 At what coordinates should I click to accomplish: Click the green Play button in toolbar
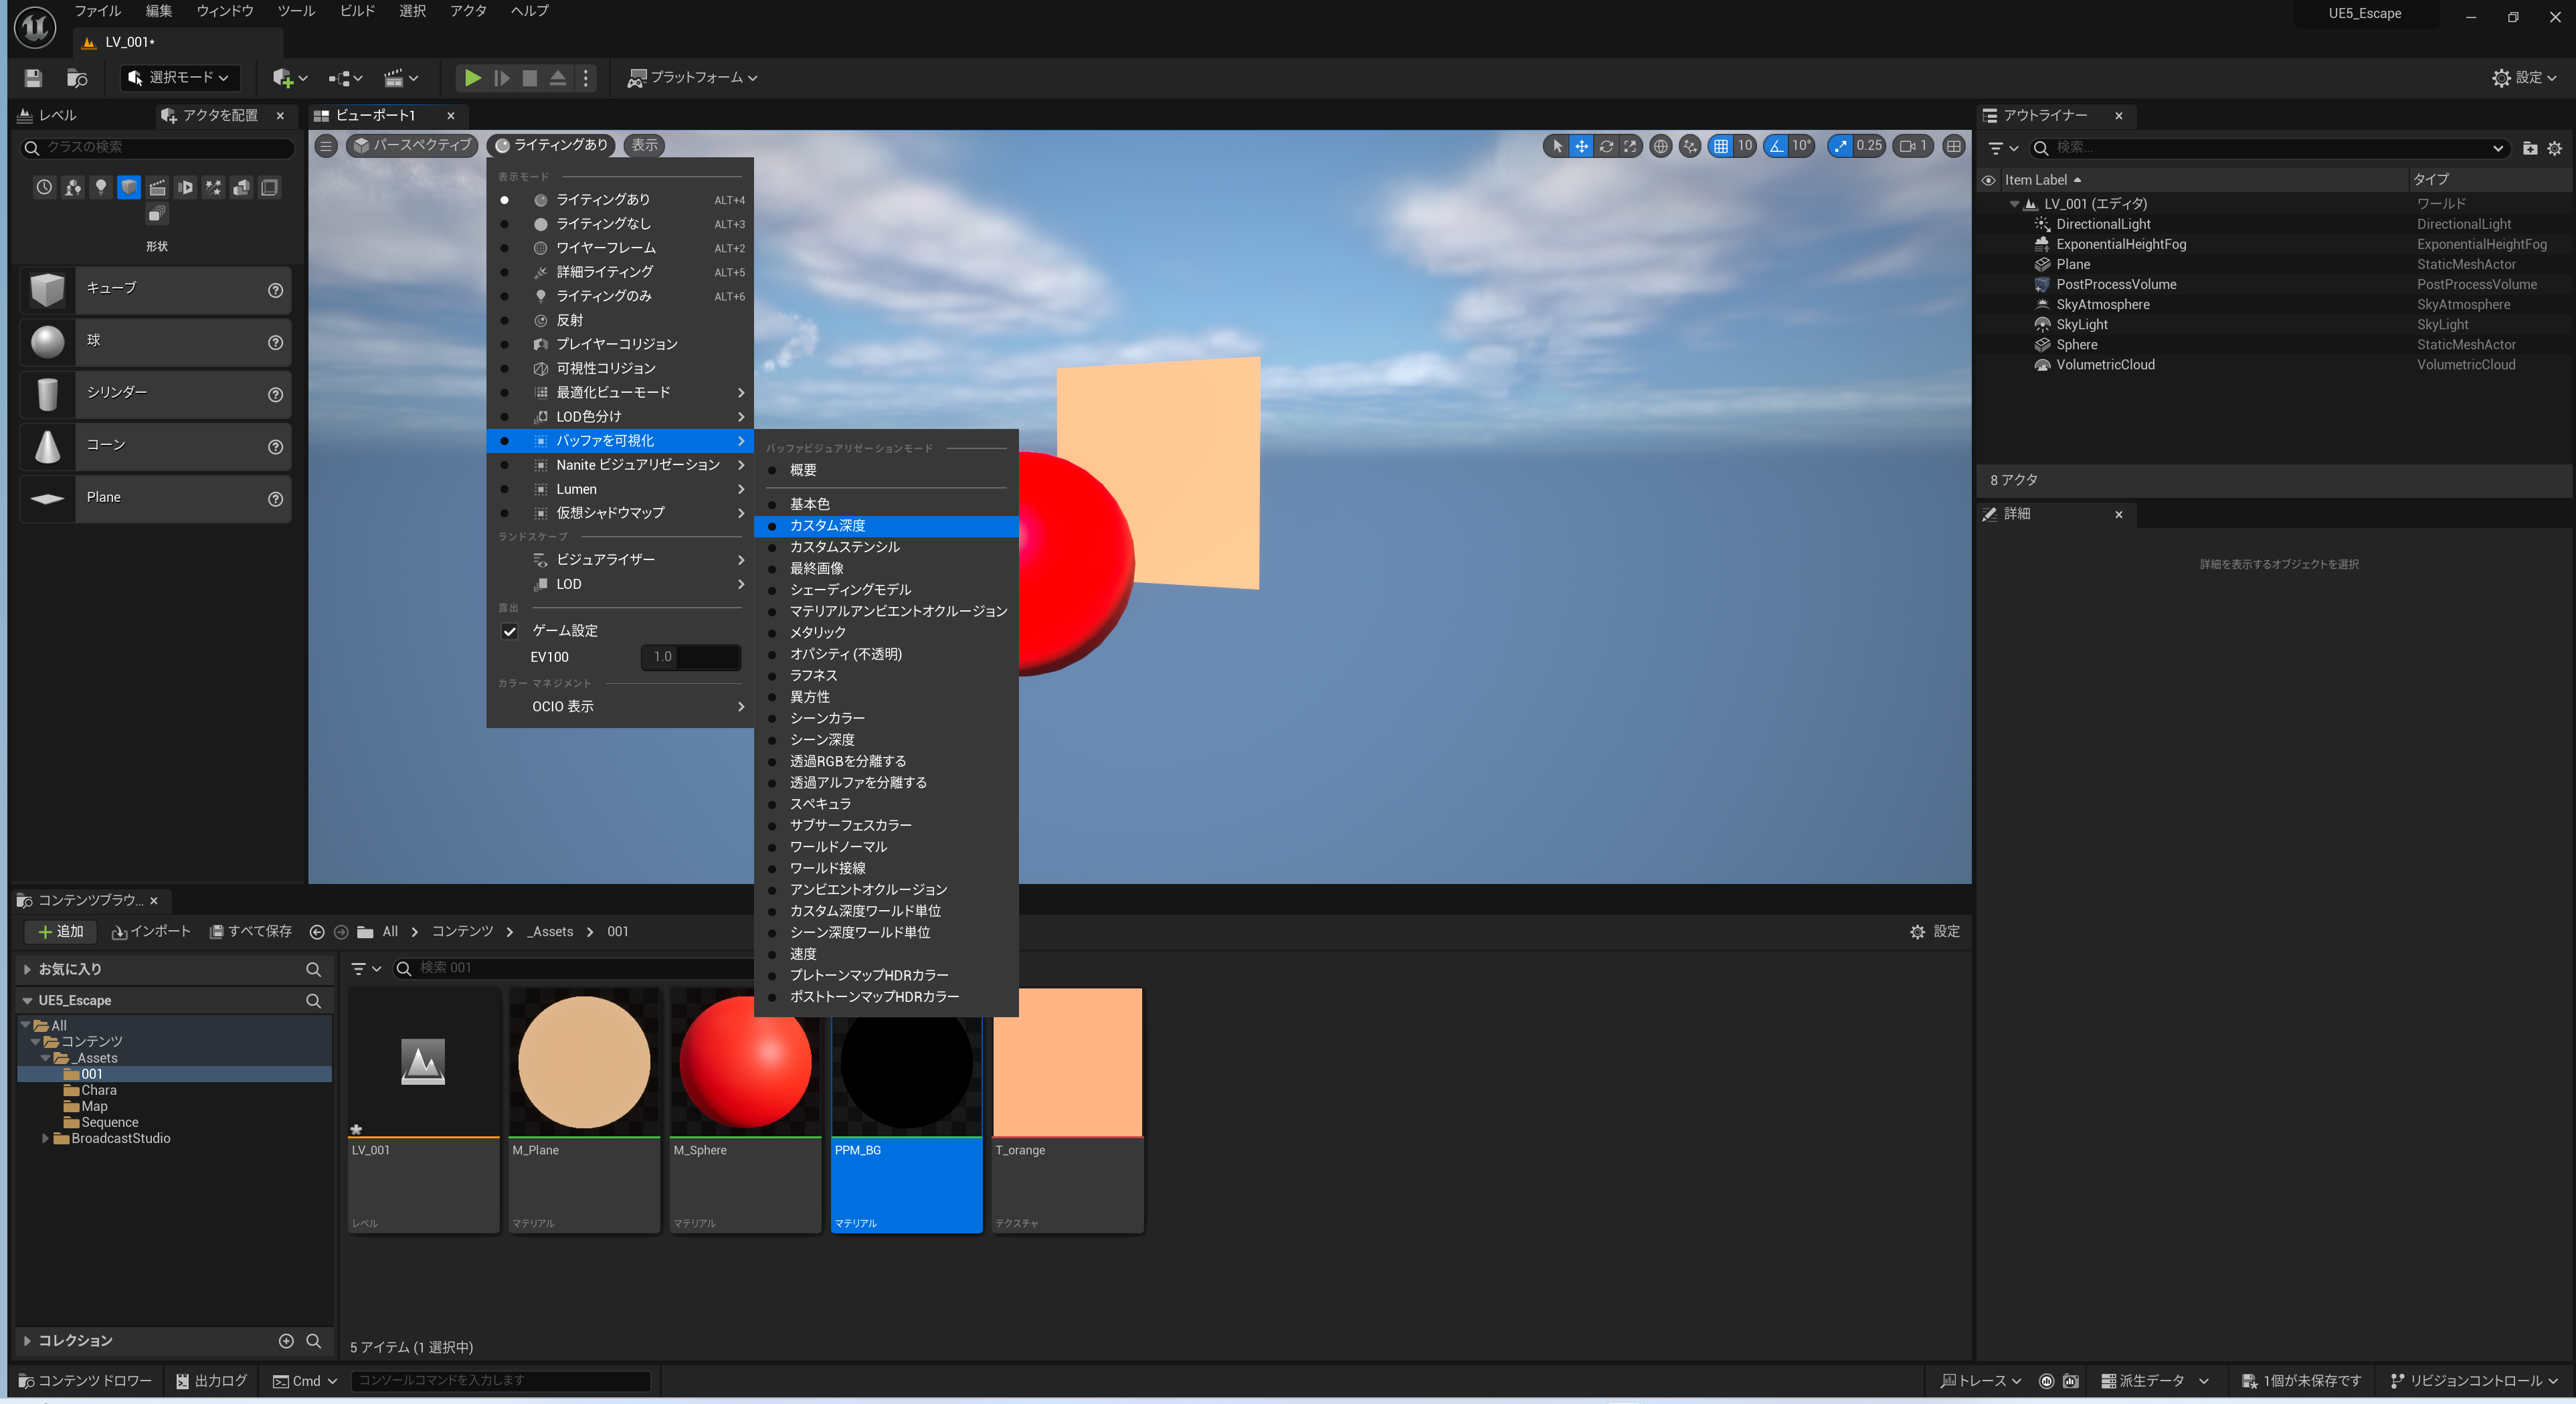click(x=472, y=77)
